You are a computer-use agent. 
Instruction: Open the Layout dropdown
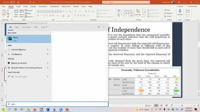[29, 10]
